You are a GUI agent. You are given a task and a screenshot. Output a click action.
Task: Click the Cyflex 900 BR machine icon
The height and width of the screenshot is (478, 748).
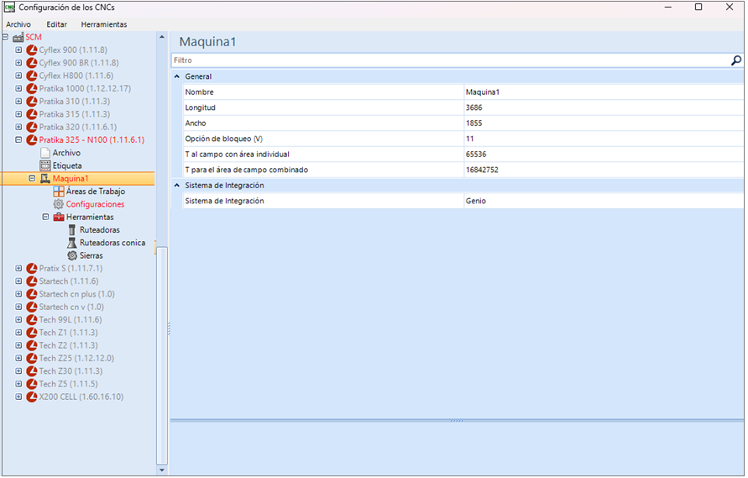[x=32, y=62]
